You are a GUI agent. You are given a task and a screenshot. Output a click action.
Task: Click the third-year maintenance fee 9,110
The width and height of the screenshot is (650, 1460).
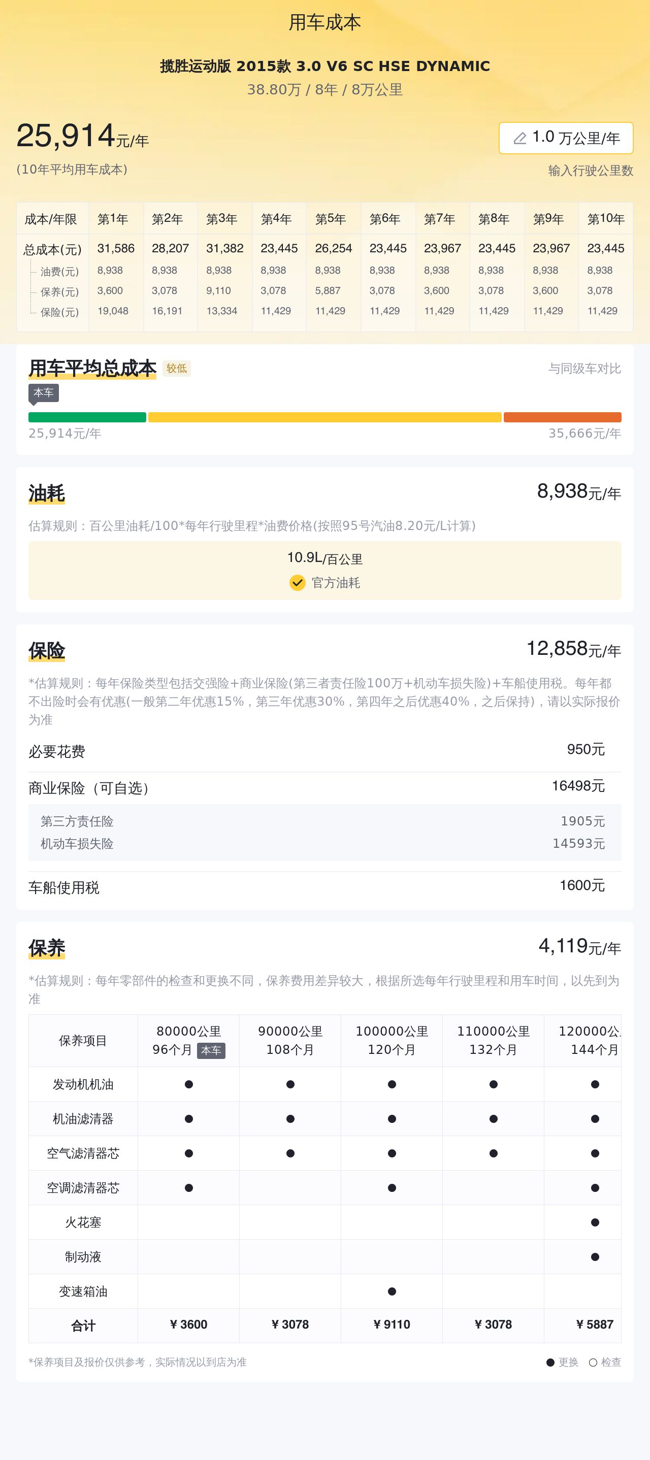click(x=218, y=291)
